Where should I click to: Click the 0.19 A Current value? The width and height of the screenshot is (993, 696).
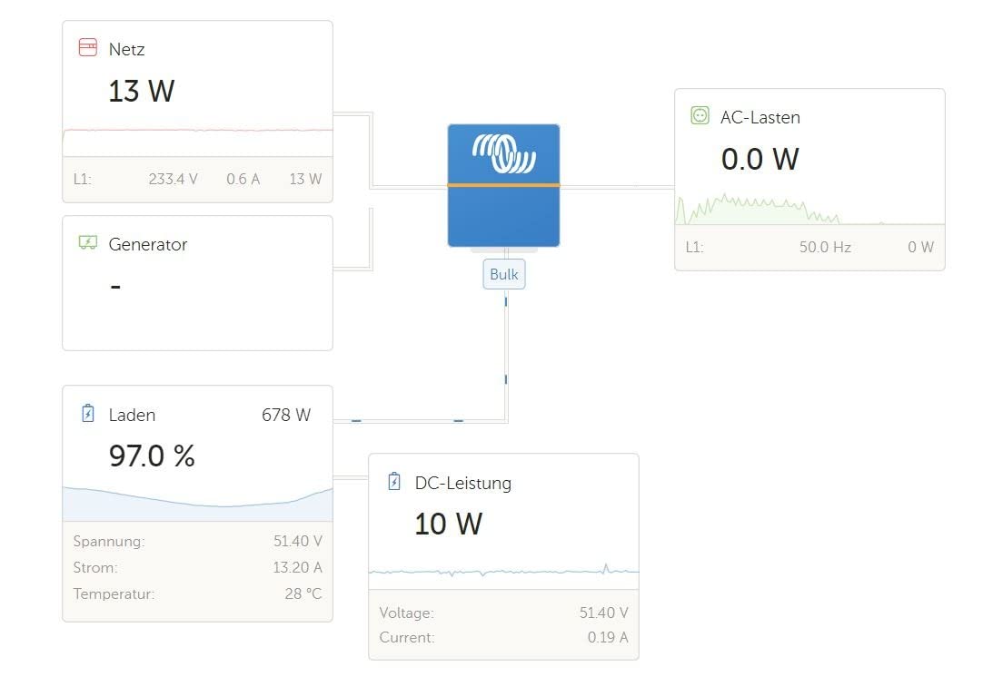(x=608, y=637)
